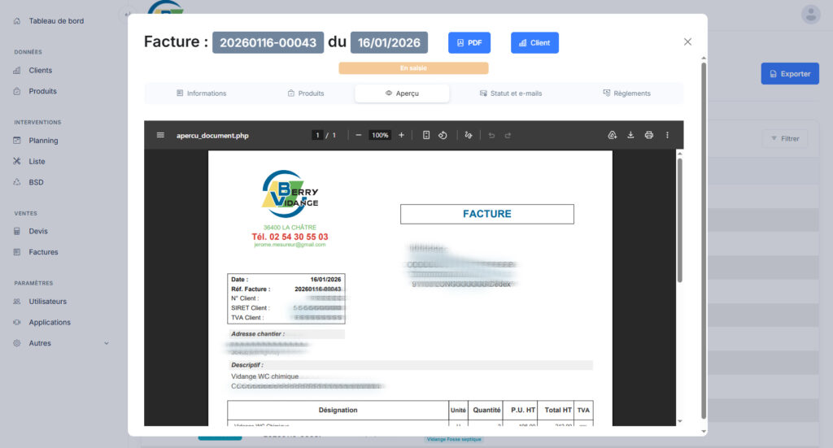Click the 100% zoom level field
This screenshot has height=448, width=833.
pos(380,135)
